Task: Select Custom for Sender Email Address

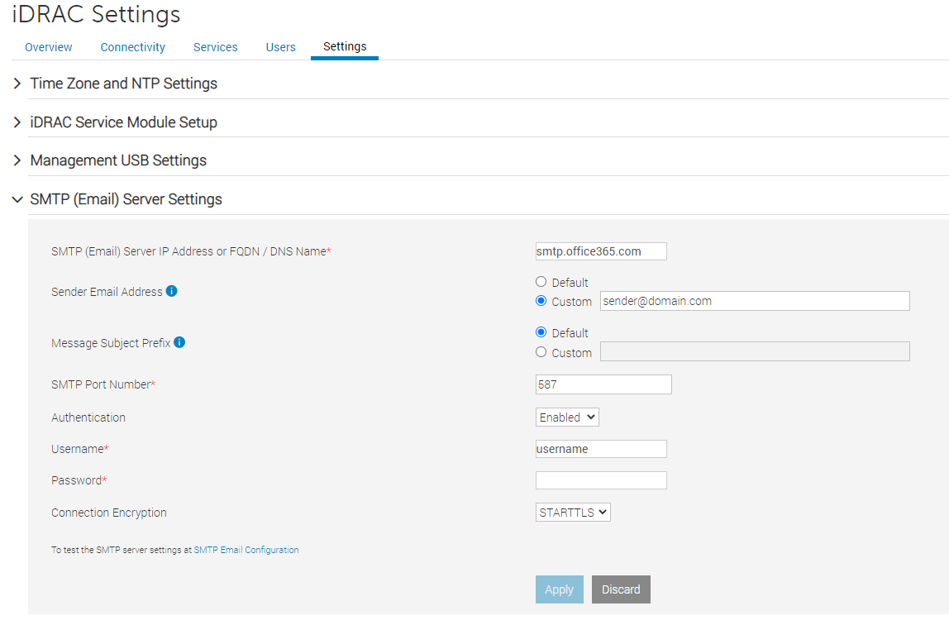Action: 541,300
